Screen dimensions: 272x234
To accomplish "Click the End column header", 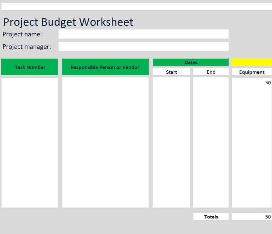I will coord(211,72).
